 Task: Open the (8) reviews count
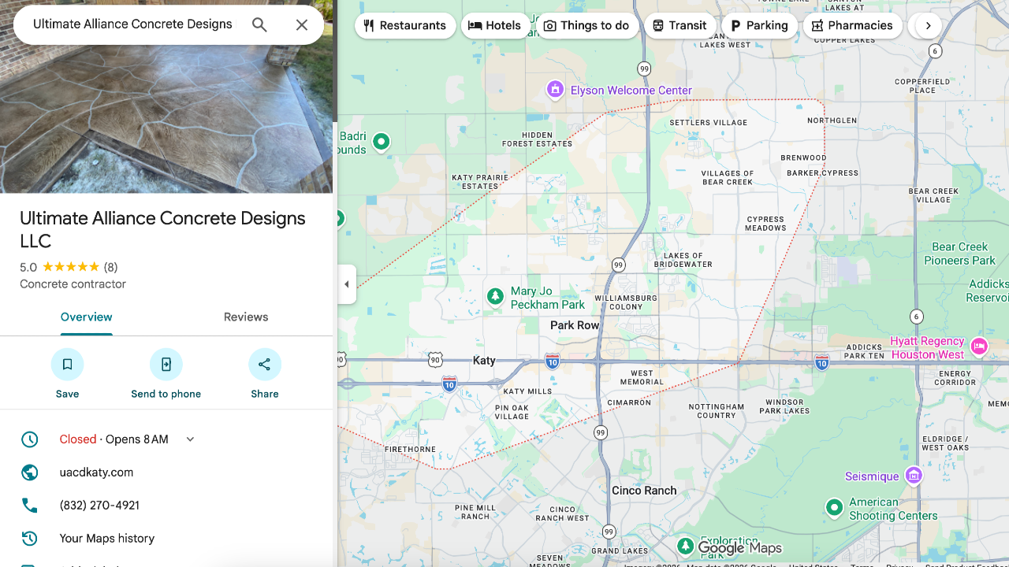[110, 267]
